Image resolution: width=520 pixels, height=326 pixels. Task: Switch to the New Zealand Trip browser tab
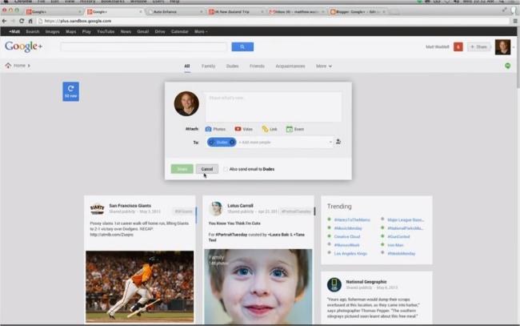(236, 12)
